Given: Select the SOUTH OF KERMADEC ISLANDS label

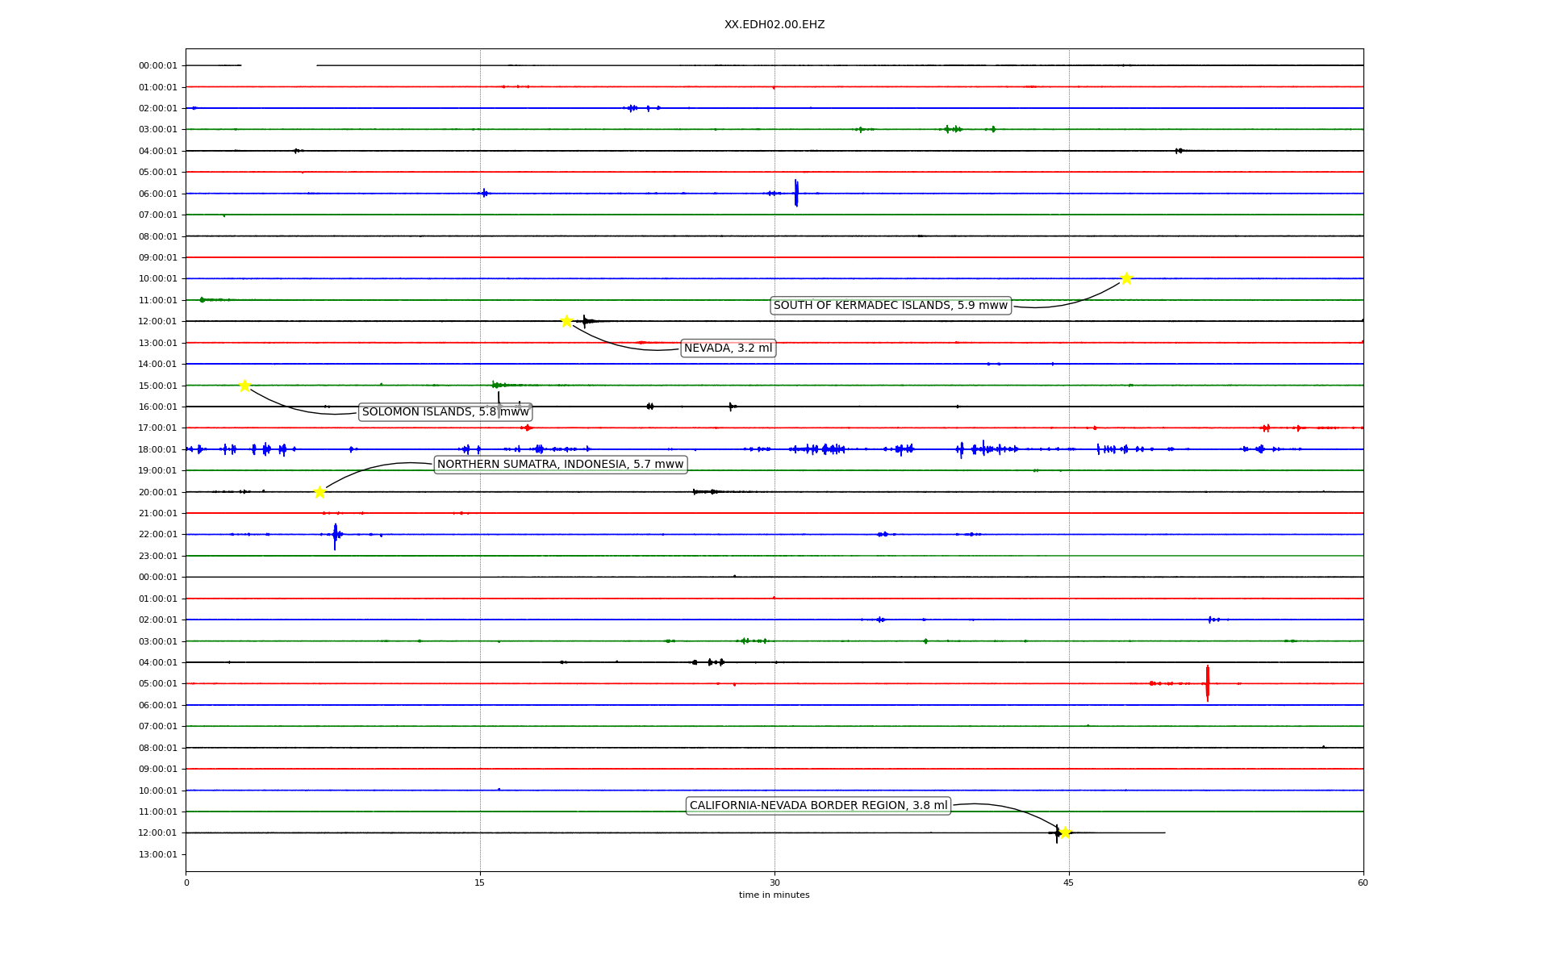Looking at the screenshot, I should click(x=890, y=306).
